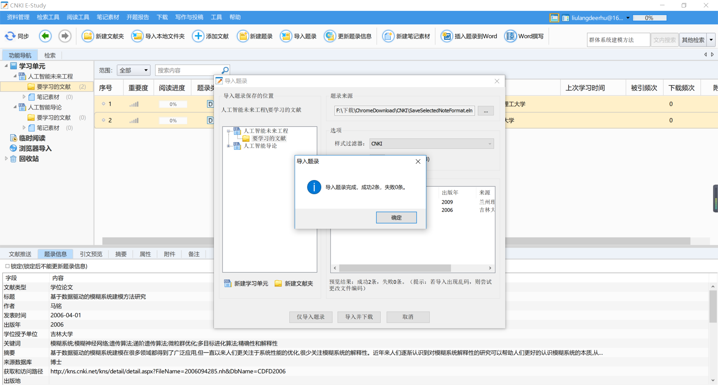This screenshot has width=718, height=385.
Task: Launch Word撰写 from the toolbar
Action: [x=510, y=36]
